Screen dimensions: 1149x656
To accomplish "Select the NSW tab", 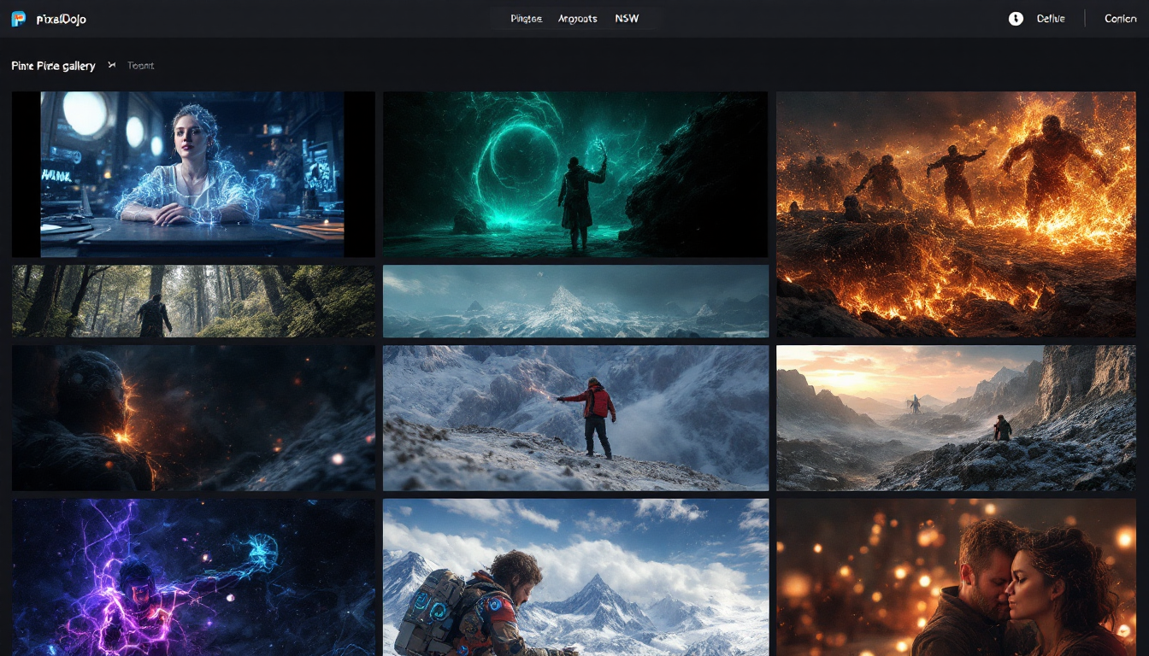I will click(x=627, y=19).
